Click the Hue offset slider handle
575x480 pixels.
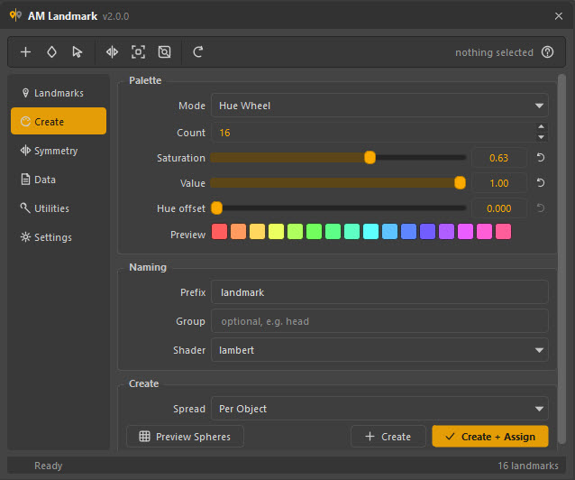(x=216, y=208)
